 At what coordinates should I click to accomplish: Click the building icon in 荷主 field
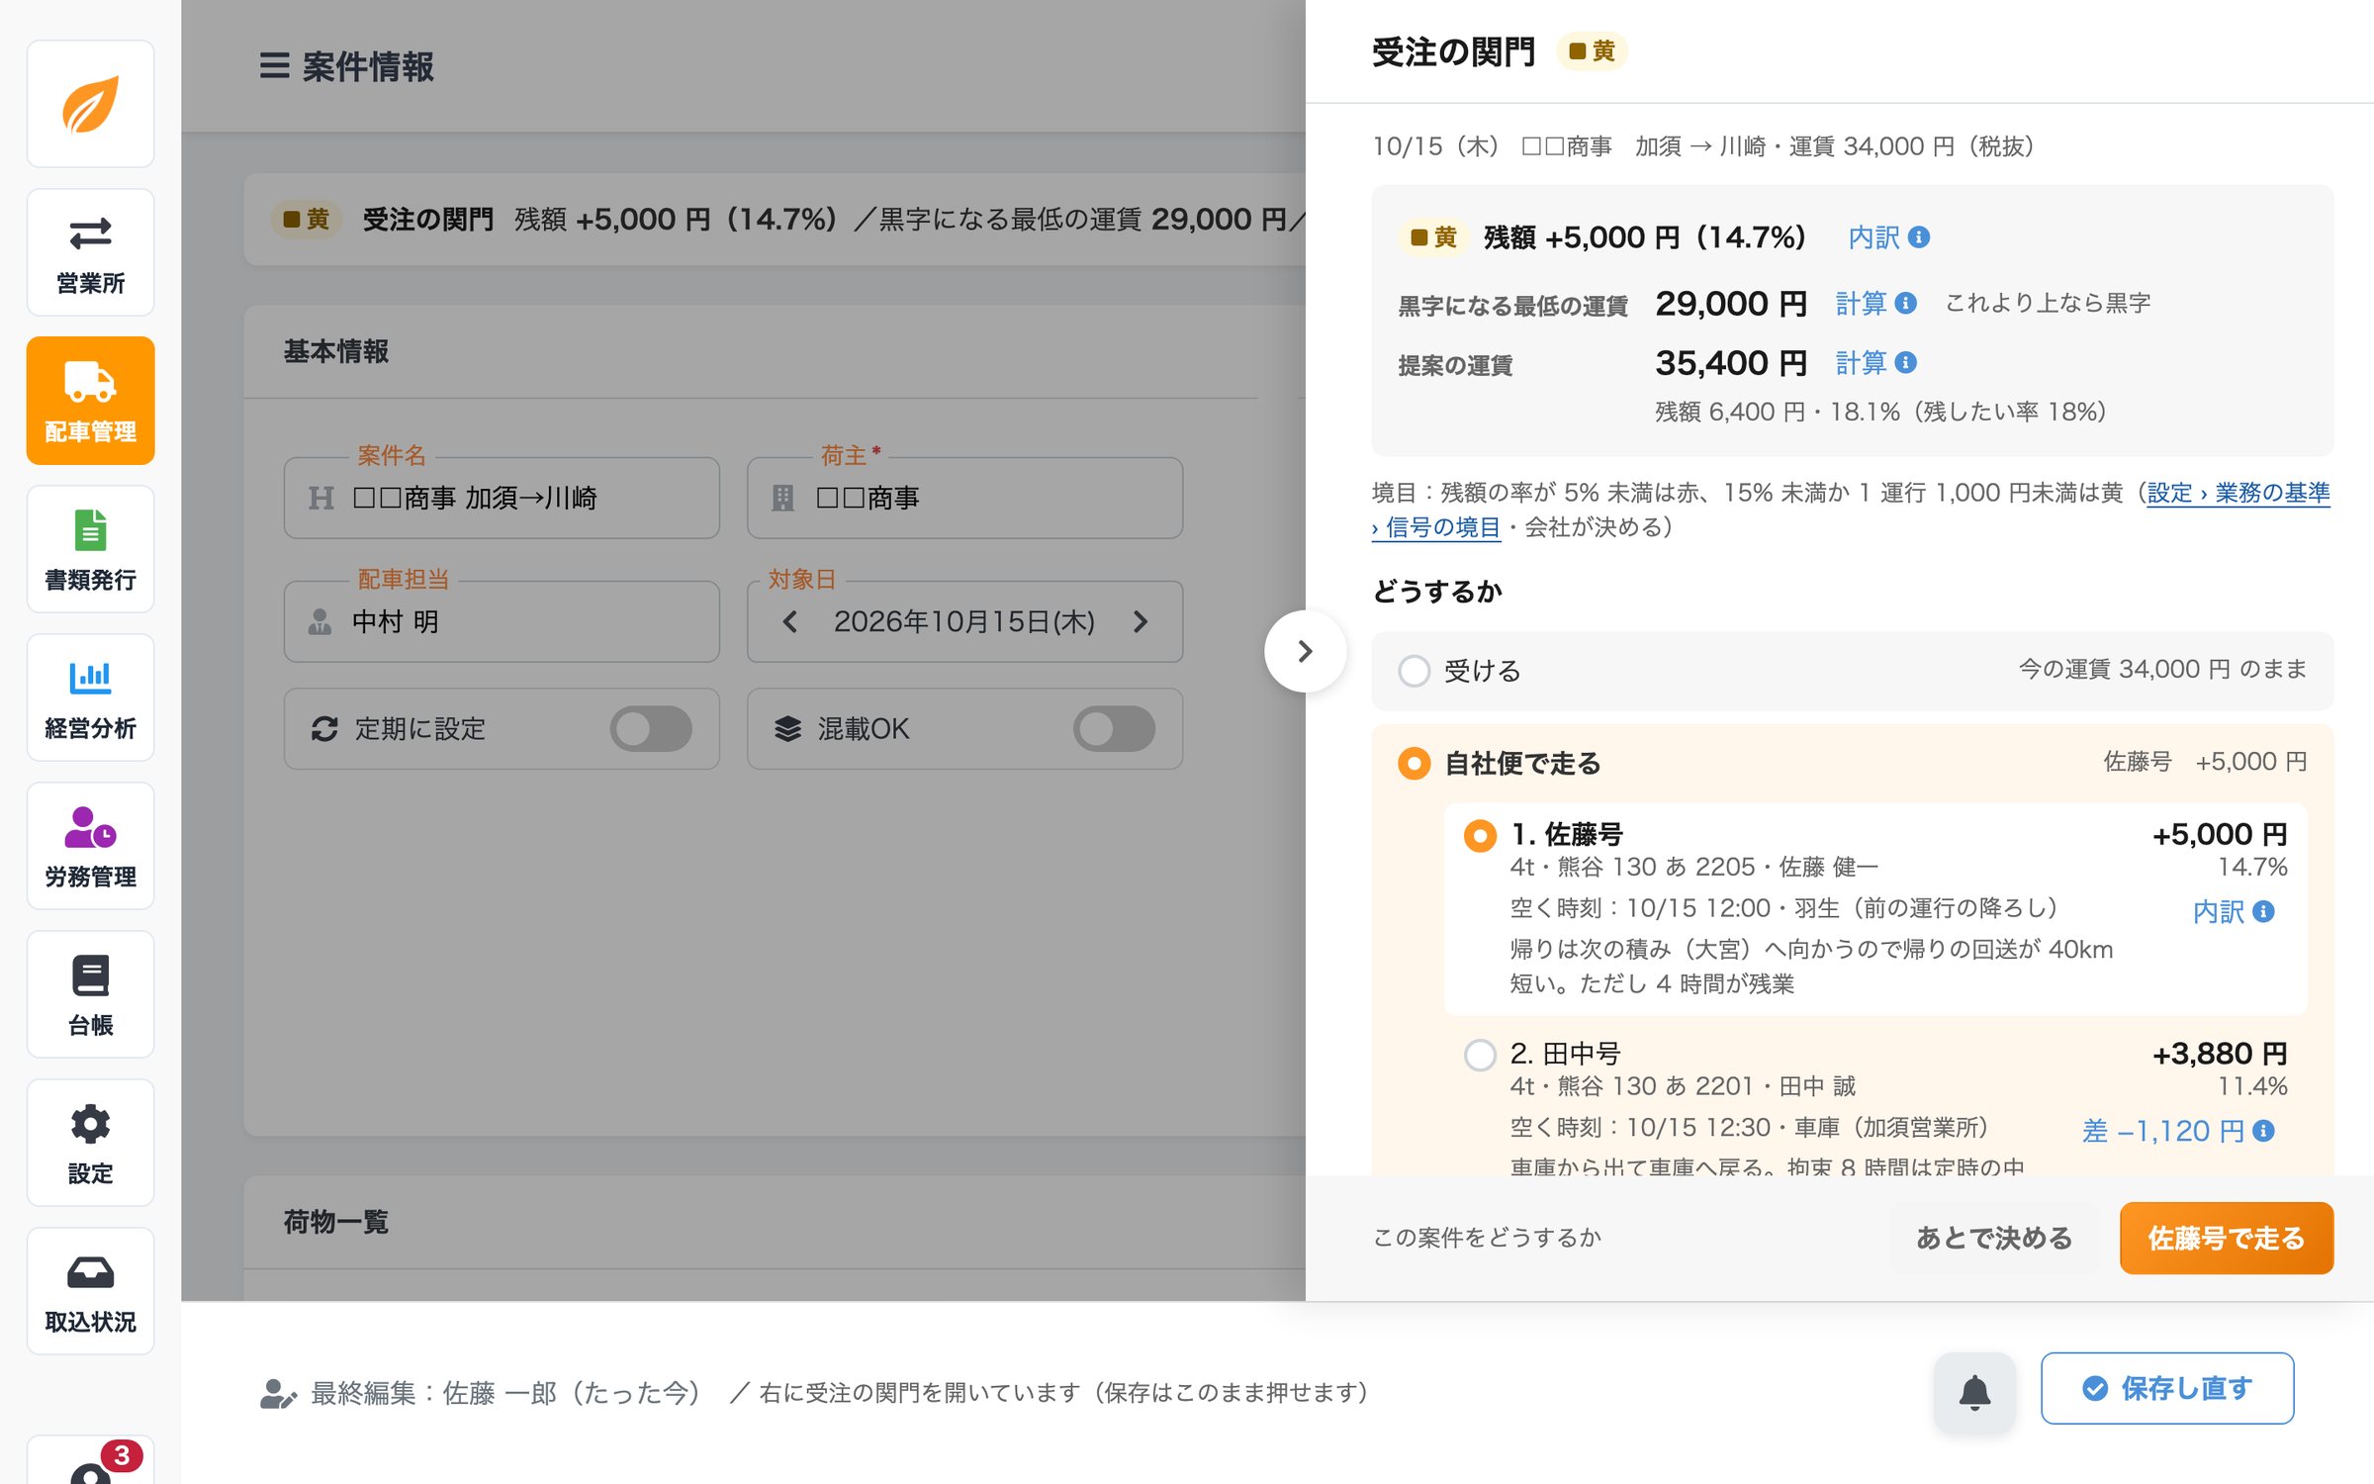pos(782,498)
